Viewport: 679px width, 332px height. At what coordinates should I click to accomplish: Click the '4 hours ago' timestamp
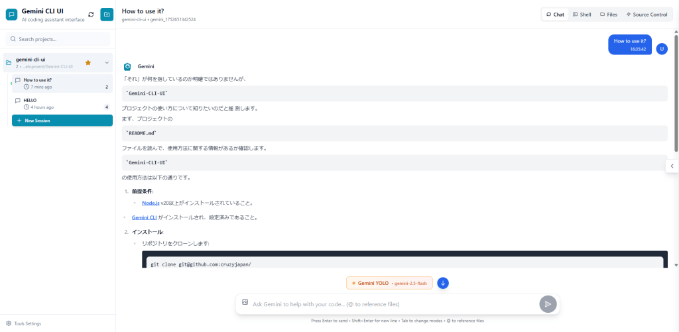click(x=42, y=107)
